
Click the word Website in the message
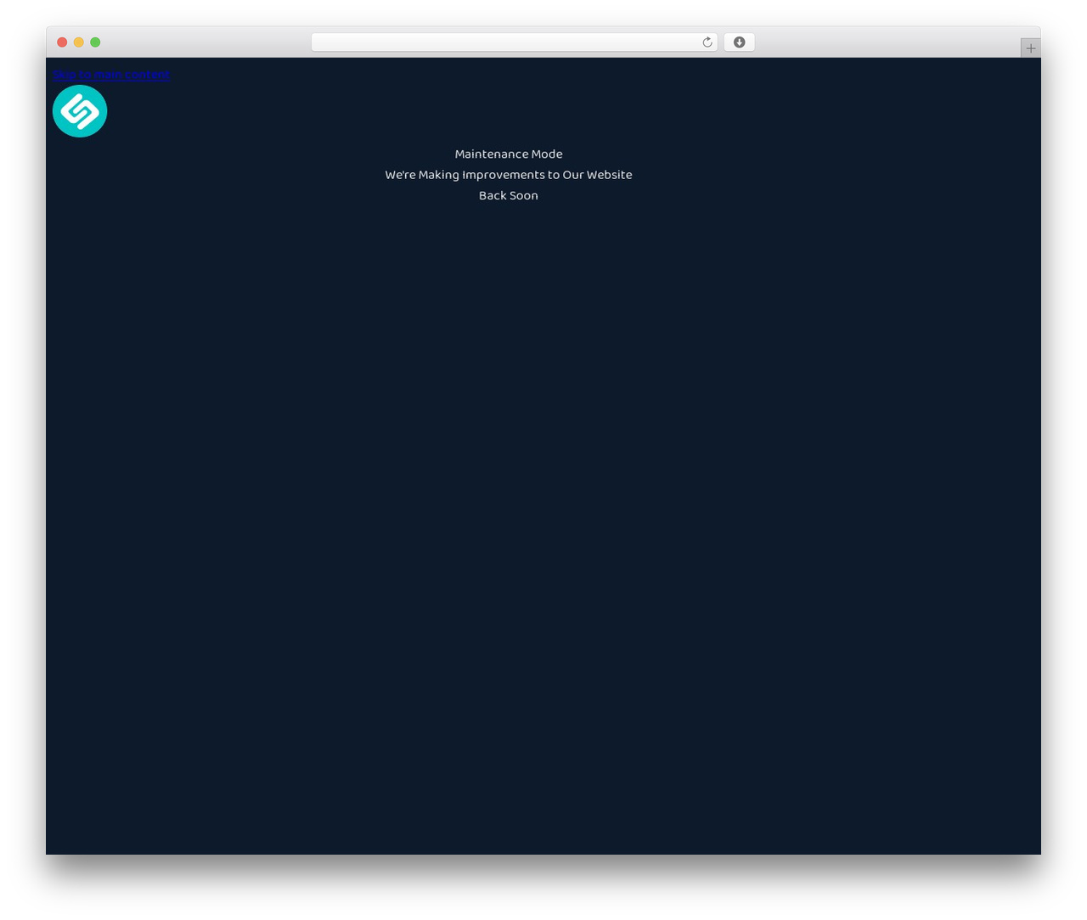pyautogui.click(x=609, y=175)
